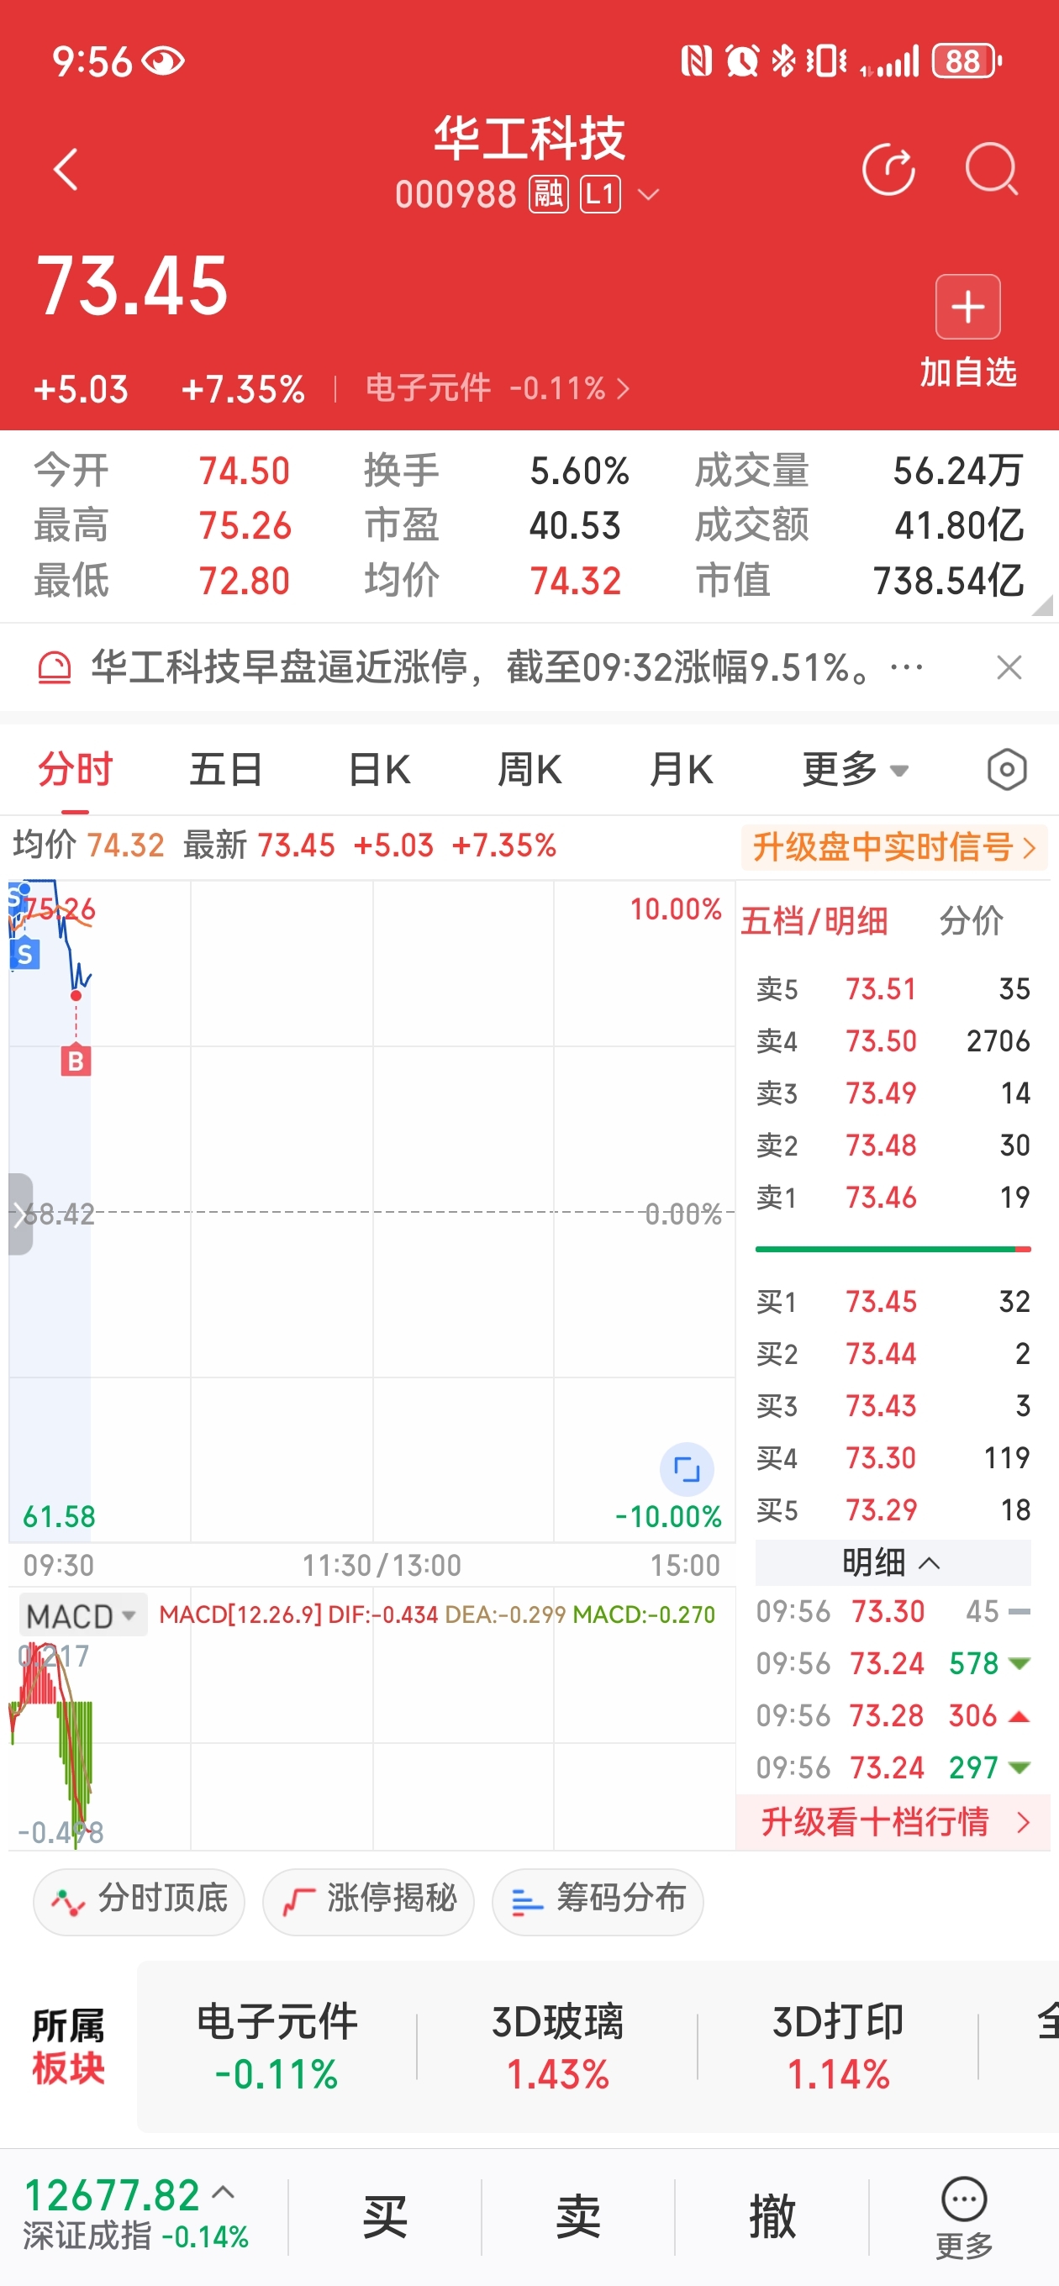This screenshot has width=1059, height=2286.
Task: Tap the L1 level badge
Action: click(x=601, y=193)
